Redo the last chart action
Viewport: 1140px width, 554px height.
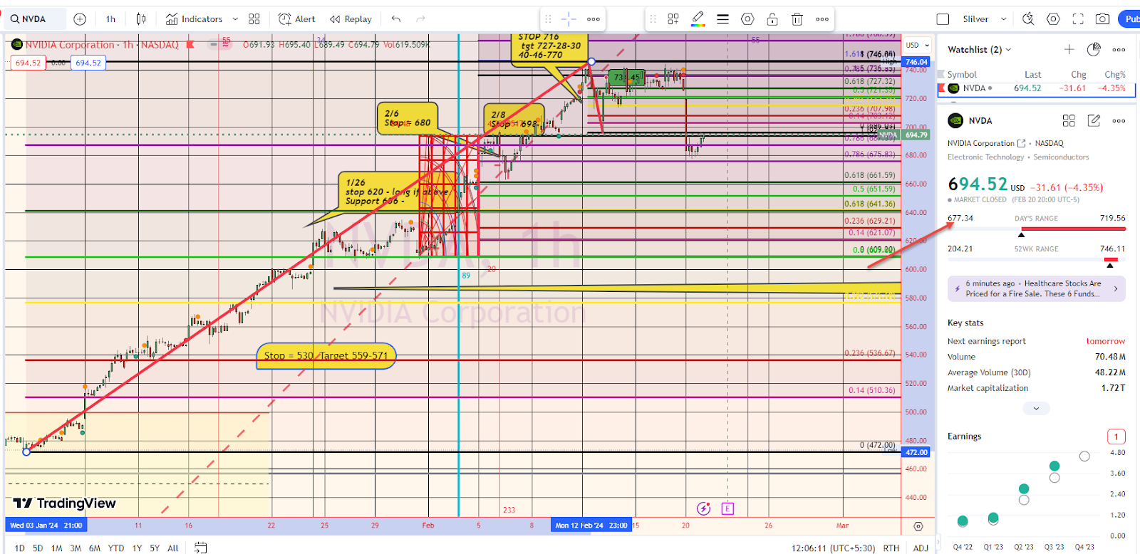[420, 19]
